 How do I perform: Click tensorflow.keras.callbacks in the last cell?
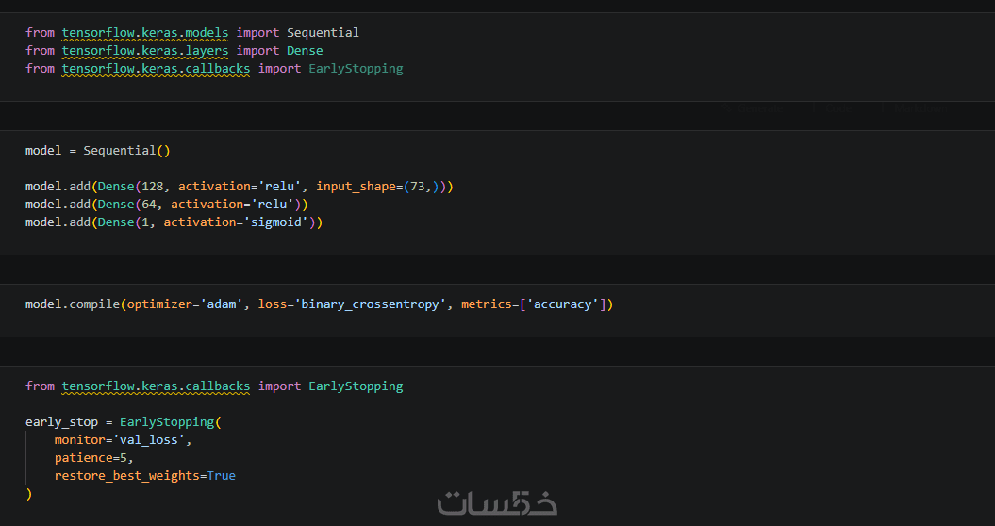(x=156, y=386)
